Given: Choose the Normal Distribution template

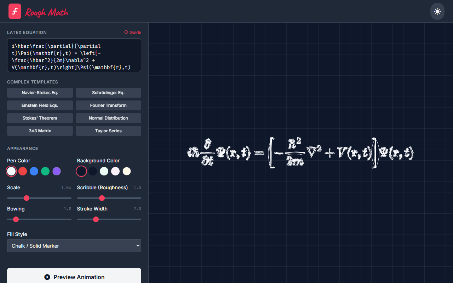Looking at the screenshot, I should tap(108, 118).
